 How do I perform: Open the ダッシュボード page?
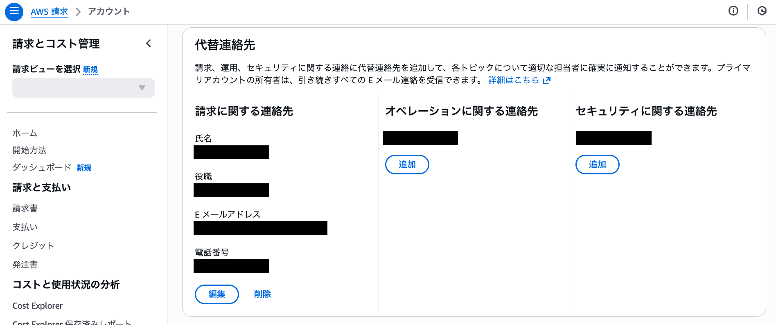[x=41, y=167]
